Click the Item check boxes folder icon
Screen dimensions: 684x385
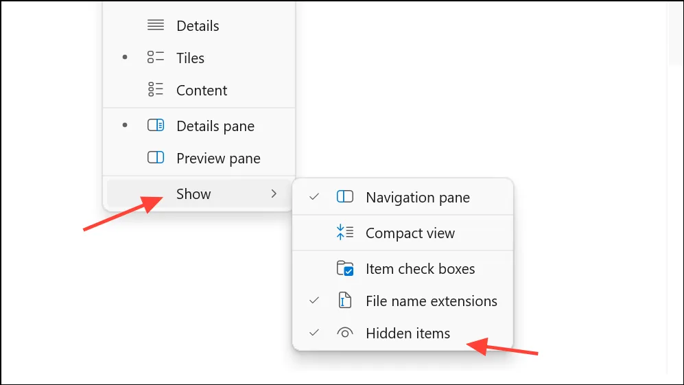[345, 268]
